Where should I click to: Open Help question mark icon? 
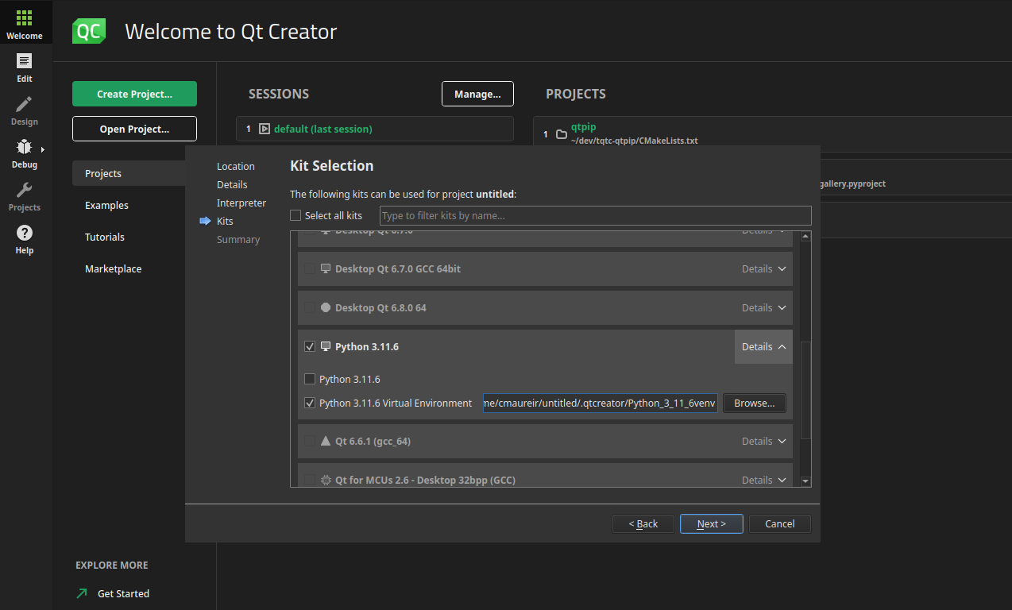tap(25, 234)
